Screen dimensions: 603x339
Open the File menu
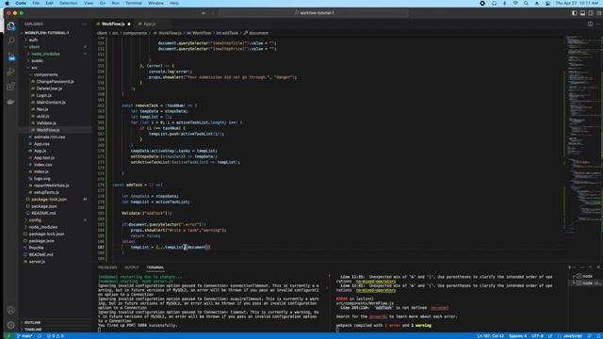[36, 3]
